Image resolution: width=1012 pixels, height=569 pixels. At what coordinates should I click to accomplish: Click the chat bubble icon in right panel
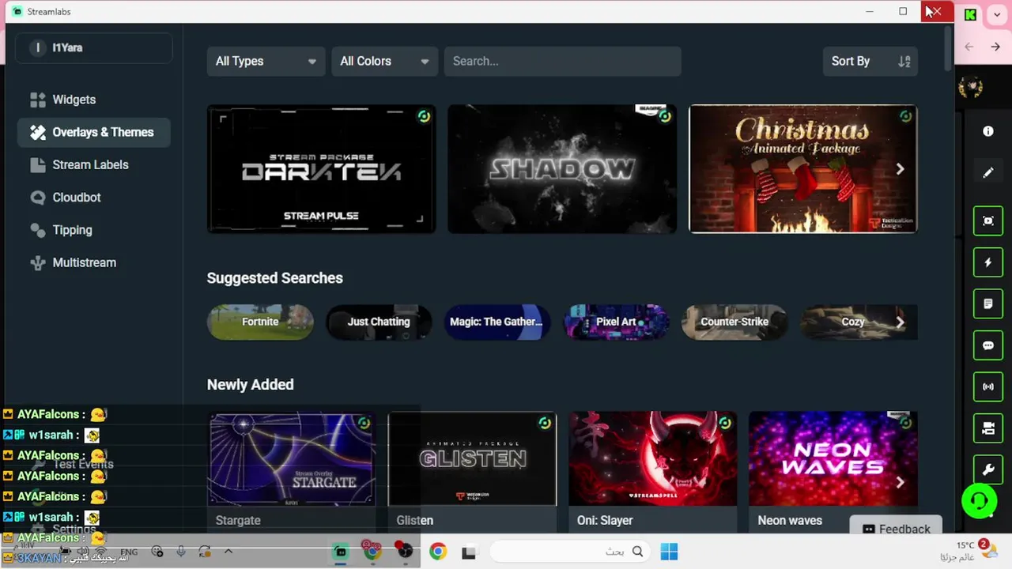point(988,345)
